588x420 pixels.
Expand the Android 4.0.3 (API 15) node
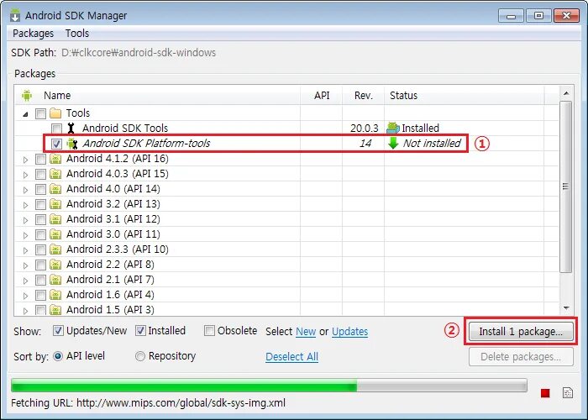(x=25, y=175)
